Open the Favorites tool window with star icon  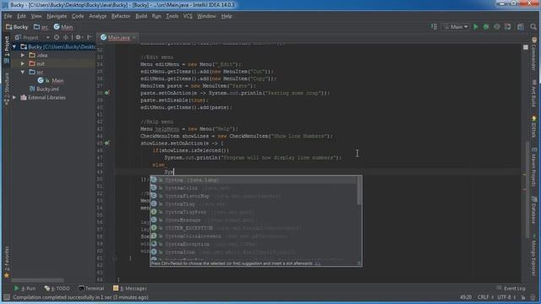click(7, 262)
